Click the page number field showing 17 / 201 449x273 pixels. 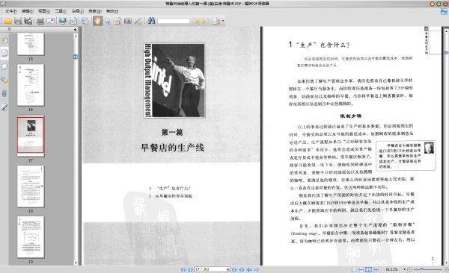(211, 269)
